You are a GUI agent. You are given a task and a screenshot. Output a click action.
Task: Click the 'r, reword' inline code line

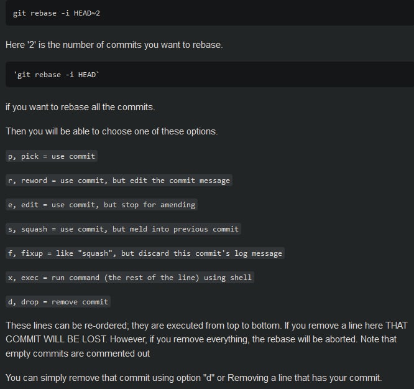(x=119, y=180)
